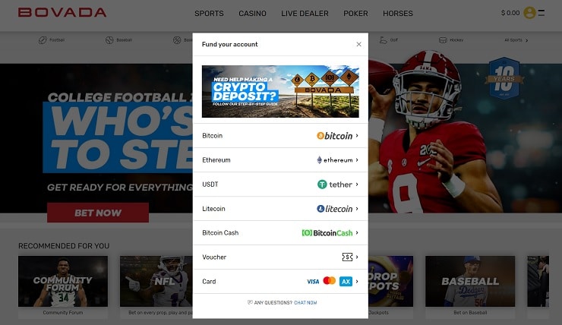Image resolution: width=562 pixels, height=325 pixels.
Task: Click the Golf text label
Action: (x=394, y=40)
